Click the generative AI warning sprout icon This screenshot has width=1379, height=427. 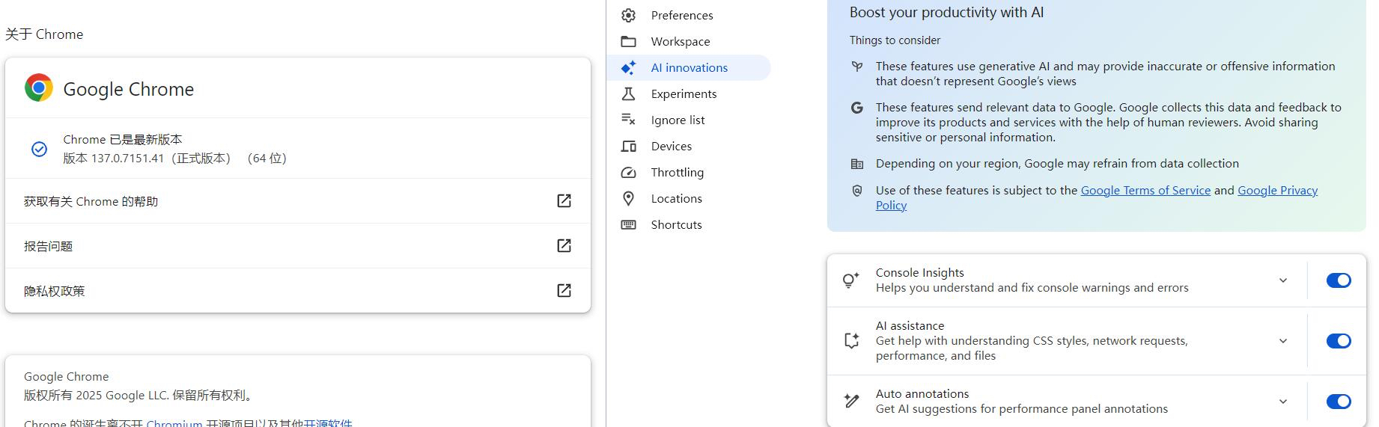(x=857, y=67)
